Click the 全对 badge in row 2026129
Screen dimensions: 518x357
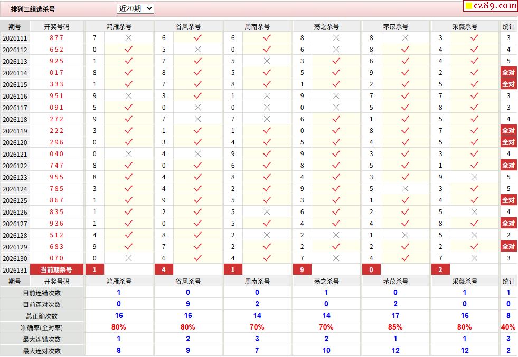(x=508, y=246)
